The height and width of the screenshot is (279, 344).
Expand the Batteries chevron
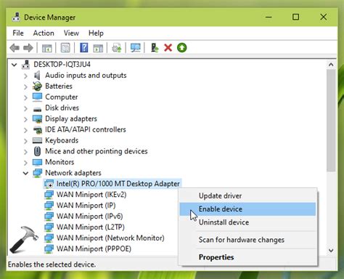[25, 86]
